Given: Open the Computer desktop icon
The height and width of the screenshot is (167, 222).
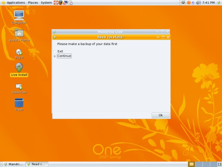Looking at the screenshot, I should 19,17.
